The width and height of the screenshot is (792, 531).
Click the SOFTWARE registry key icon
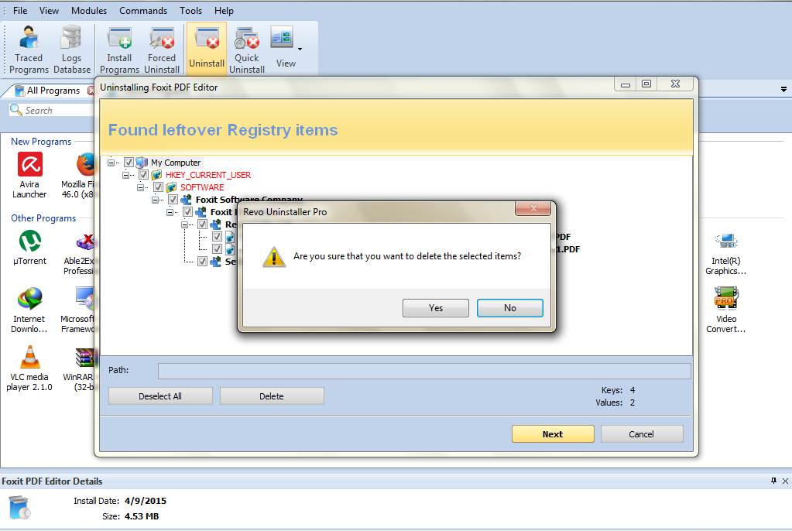(171, 187)
